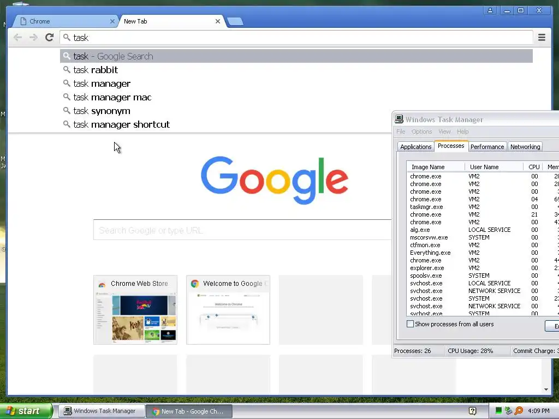
Task: Reload the page in Chrome
Action: point(50,38)
